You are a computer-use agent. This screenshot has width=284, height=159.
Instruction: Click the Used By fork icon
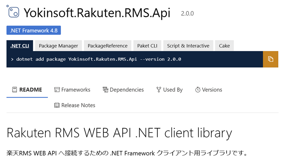coord(159,90)
